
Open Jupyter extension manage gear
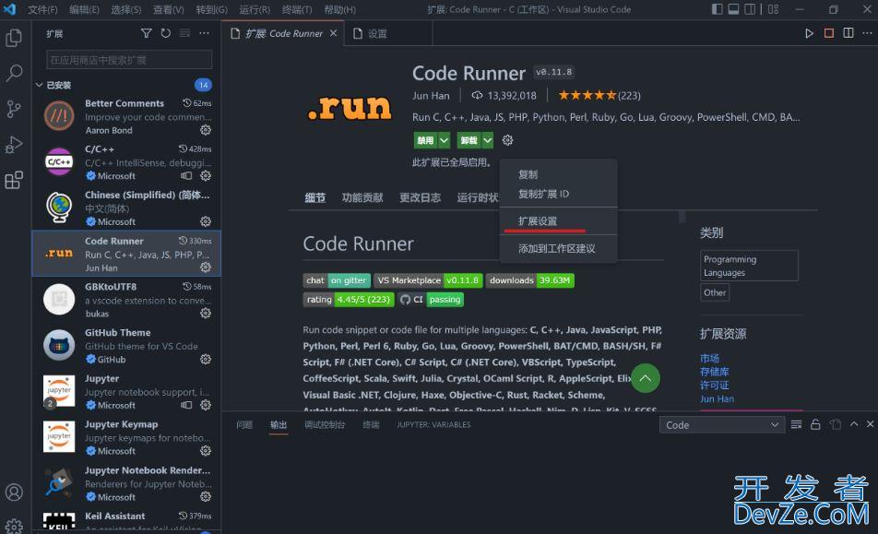coord(206,405)
